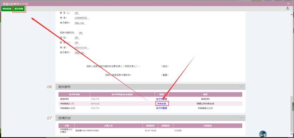Click the scroll up arrow of page scrollbar
The image size is (294, 138).
[292, 14]
